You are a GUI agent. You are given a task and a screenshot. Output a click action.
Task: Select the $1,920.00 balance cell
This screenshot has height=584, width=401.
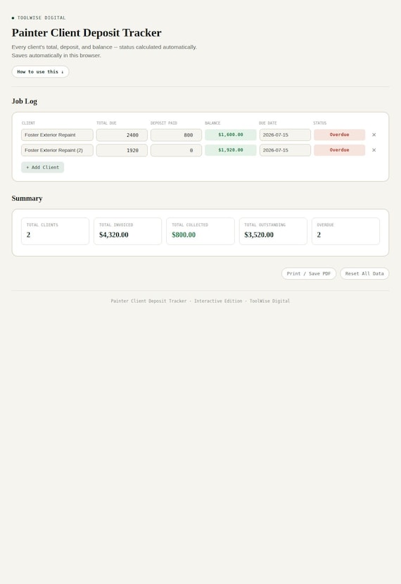click(x=231, y=150)
